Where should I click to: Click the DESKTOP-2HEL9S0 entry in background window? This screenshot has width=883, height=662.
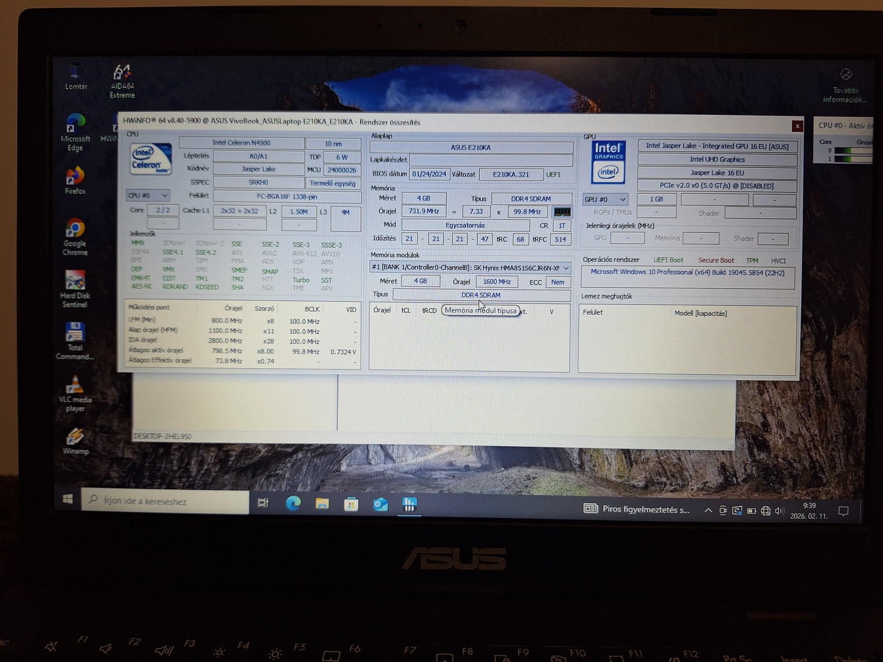pos(163,436)
